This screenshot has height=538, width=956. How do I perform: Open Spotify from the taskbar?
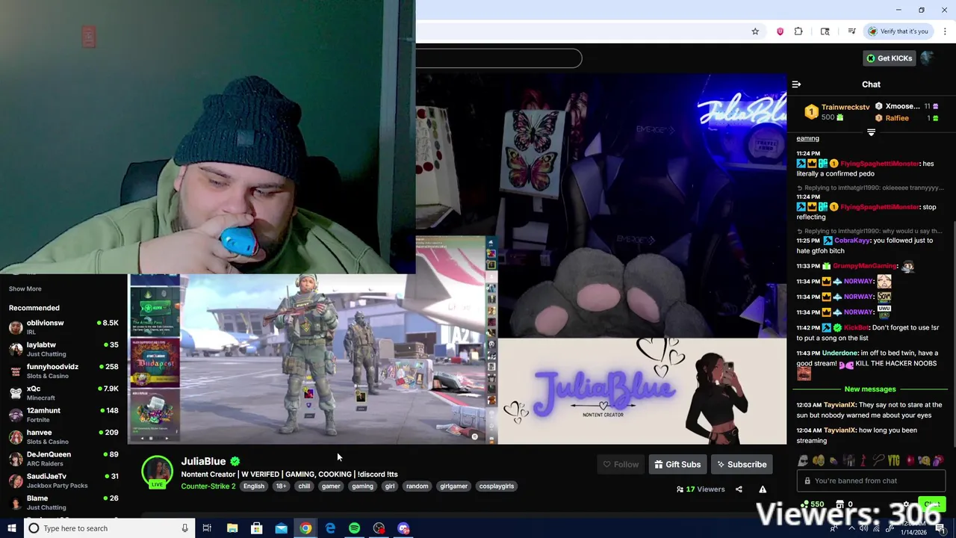(354, 528)
